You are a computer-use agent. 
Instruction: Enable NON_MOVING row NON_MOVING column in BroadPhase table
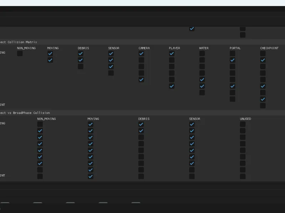(40, 124)
